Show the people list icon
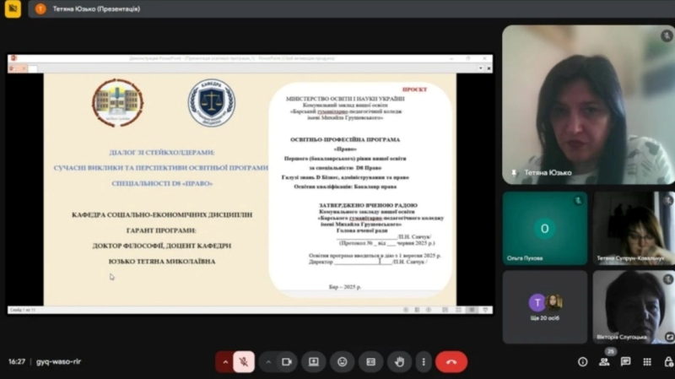The height and width of the screenshot is (379, 675). coord(604,362)
